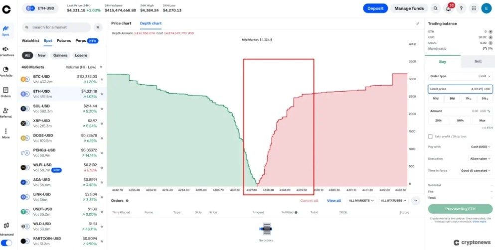Select the Buy tab
The image size is (495, 250).
click(443, 61)
